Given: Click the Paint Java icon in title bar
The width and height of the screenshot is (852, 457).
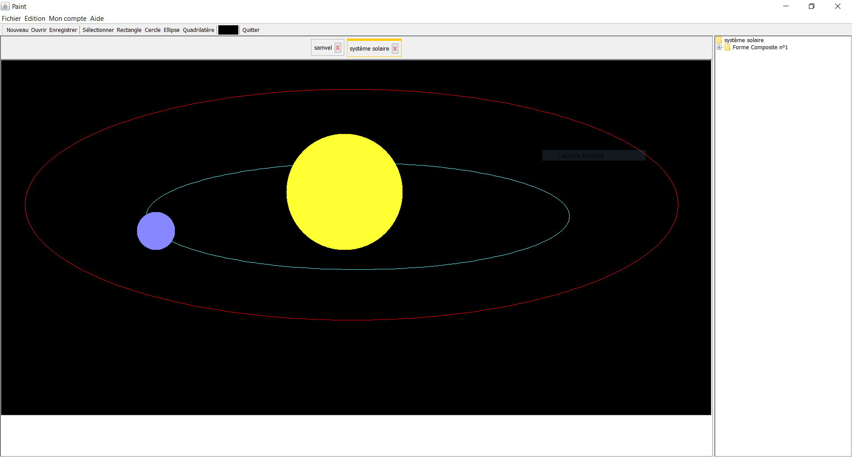Looking at the screenshot, I should pos(5,6).
